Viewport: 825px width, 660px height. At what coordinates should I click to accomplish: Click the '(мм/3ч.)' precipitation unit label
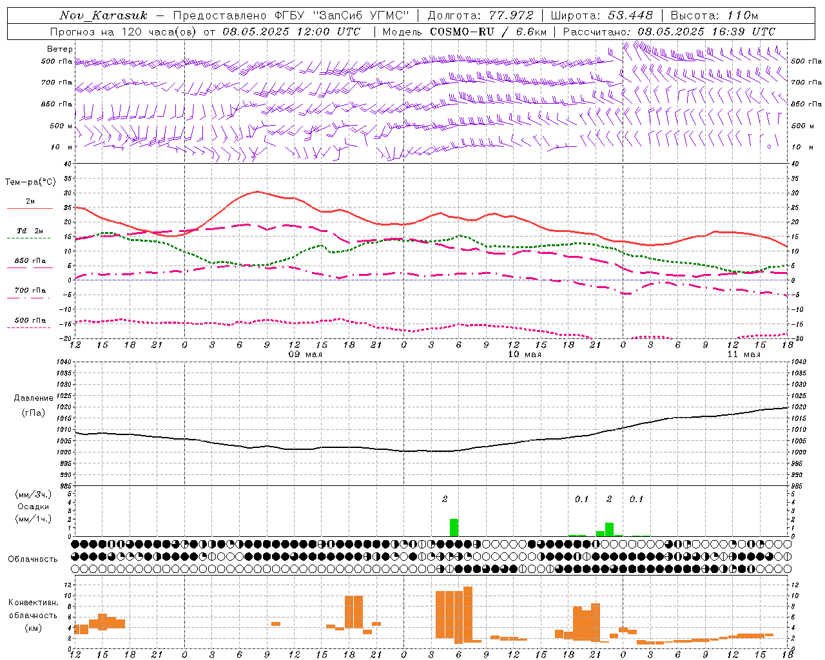pos(34,494)
